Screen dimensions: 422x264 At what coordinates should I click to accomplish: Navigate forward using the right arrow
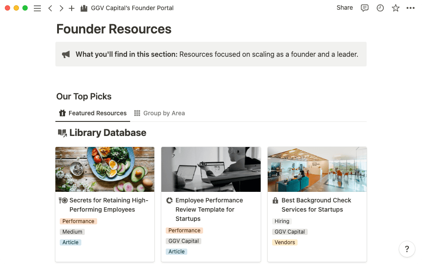(62, 8)
